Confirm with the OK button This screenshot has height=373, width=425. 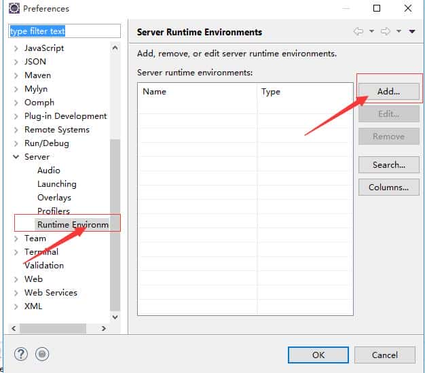point(318,355)
